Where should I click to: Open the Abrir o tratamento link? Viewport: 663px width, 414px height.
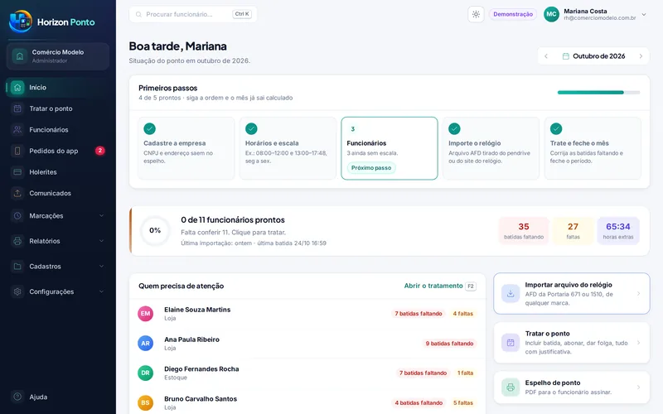tap(433, 286)
